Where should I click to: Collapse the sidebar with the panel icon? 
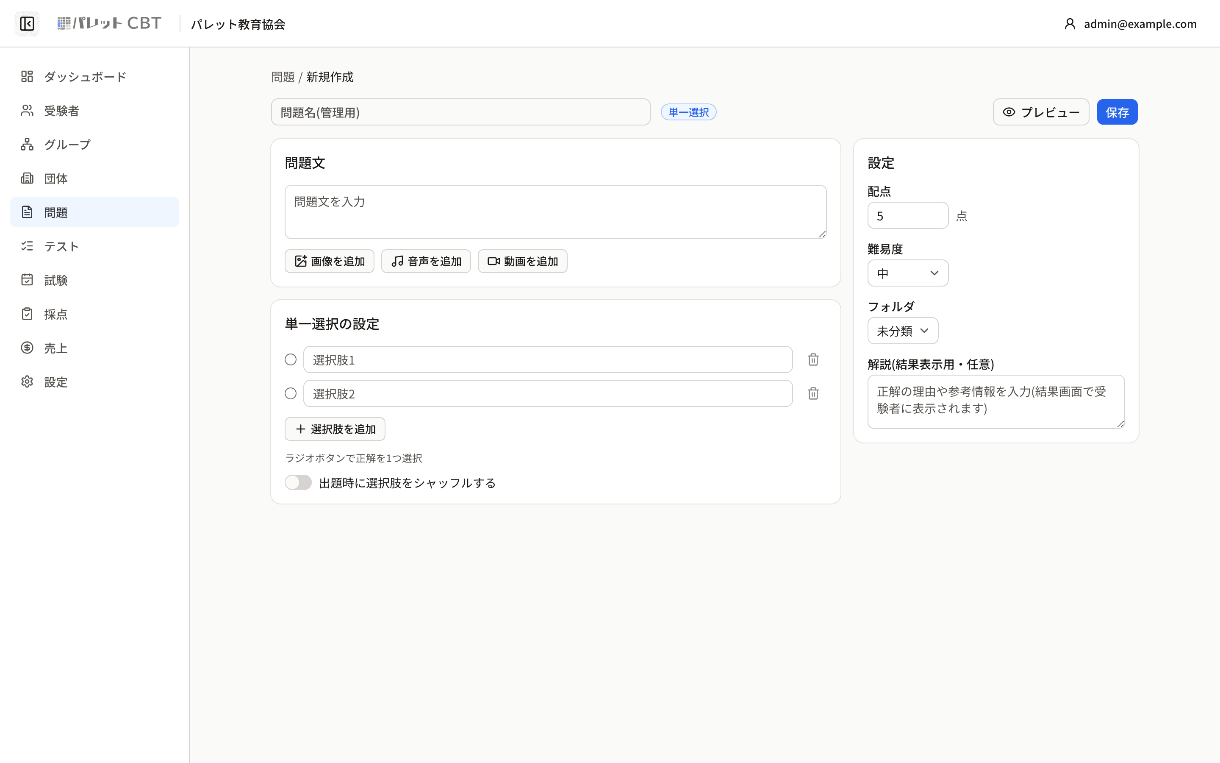click(27, 24)
